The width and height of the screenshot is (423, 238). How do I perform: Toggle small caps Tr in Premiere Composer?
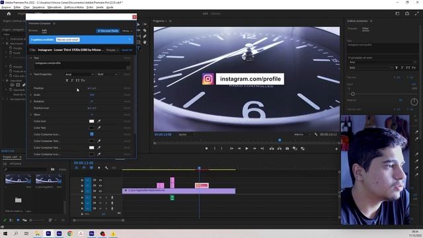[83, 81]
